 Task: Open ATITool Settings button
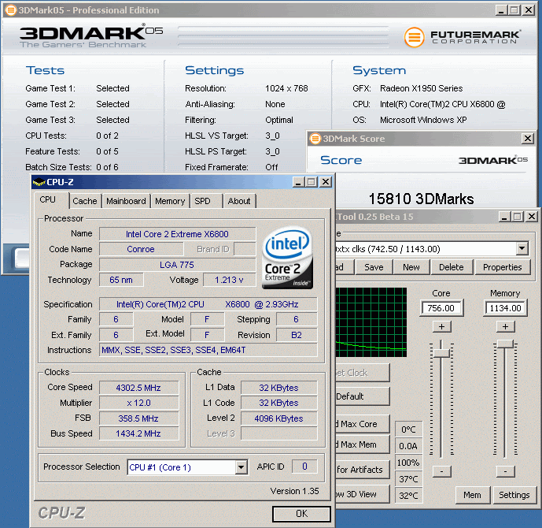pyautogui.click(x=514, y=495)
